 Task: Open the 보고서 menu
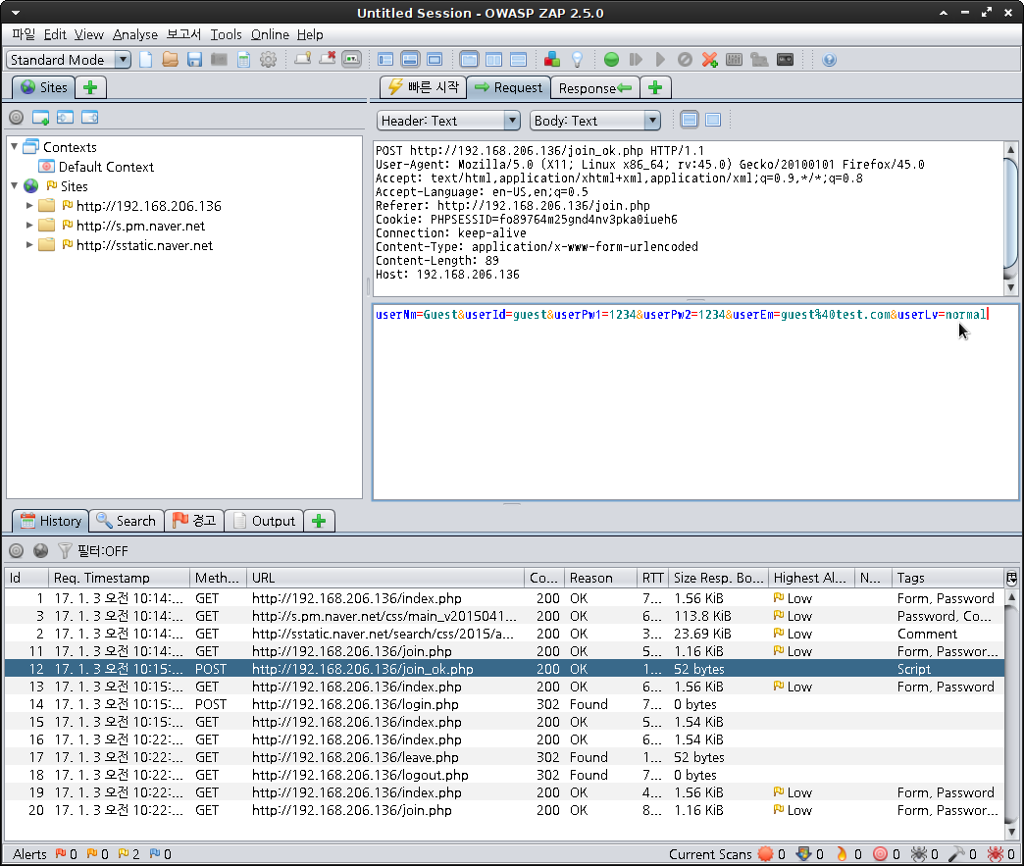click(183, 34)
